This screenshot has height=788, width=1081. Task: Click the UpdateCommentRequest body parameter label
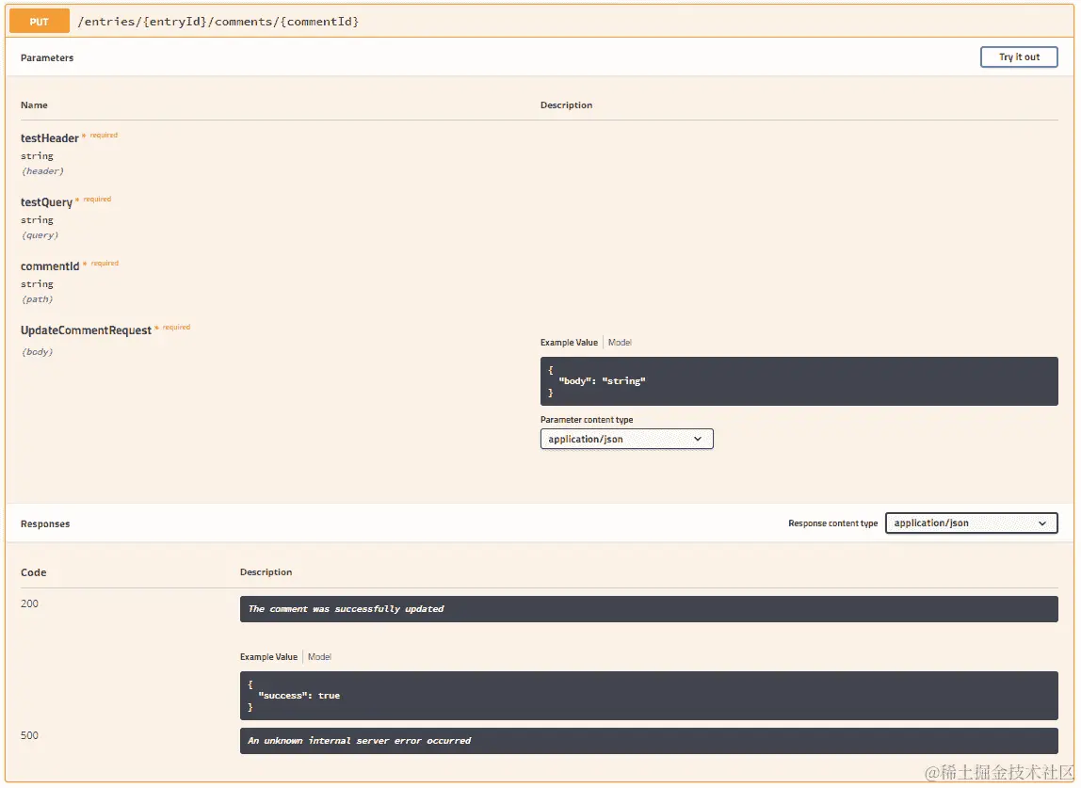[86, 330]
